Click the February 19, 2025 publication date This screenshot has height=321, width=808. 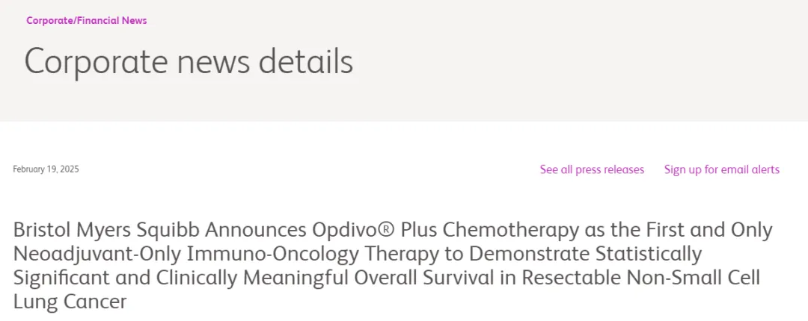46,169
